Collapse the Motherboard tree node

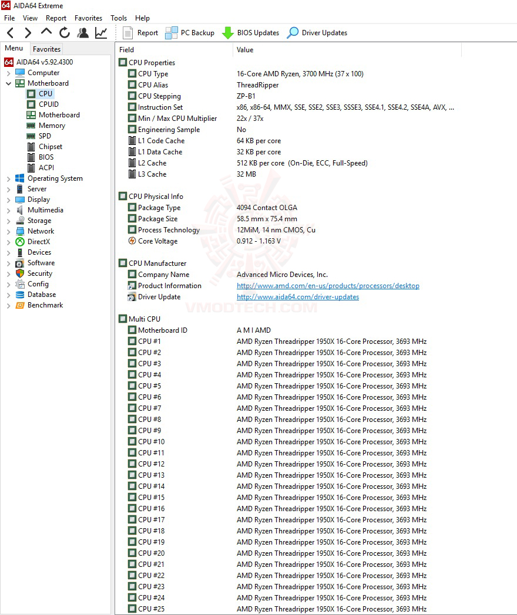point(8,83)
